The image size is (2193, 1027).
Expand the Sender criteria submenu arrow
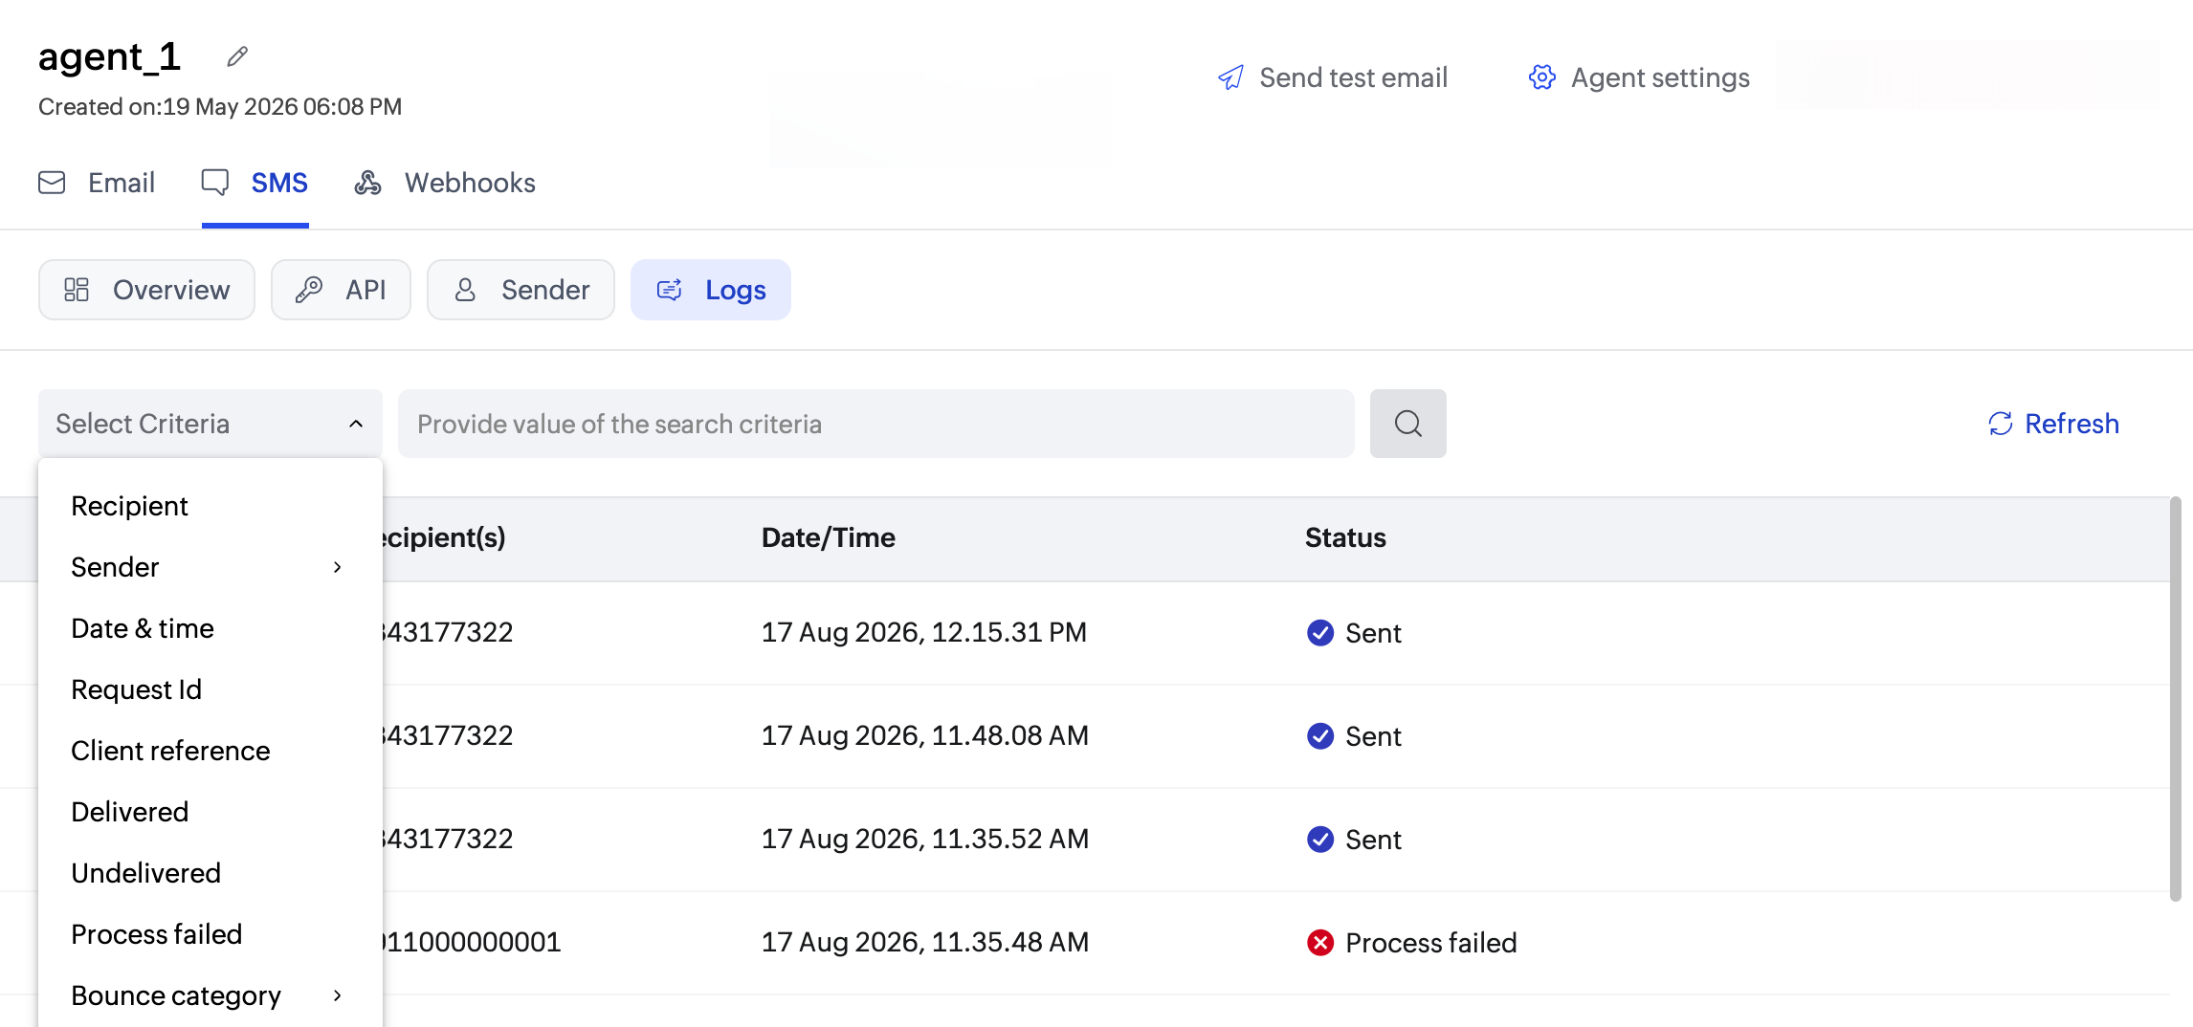337,567
